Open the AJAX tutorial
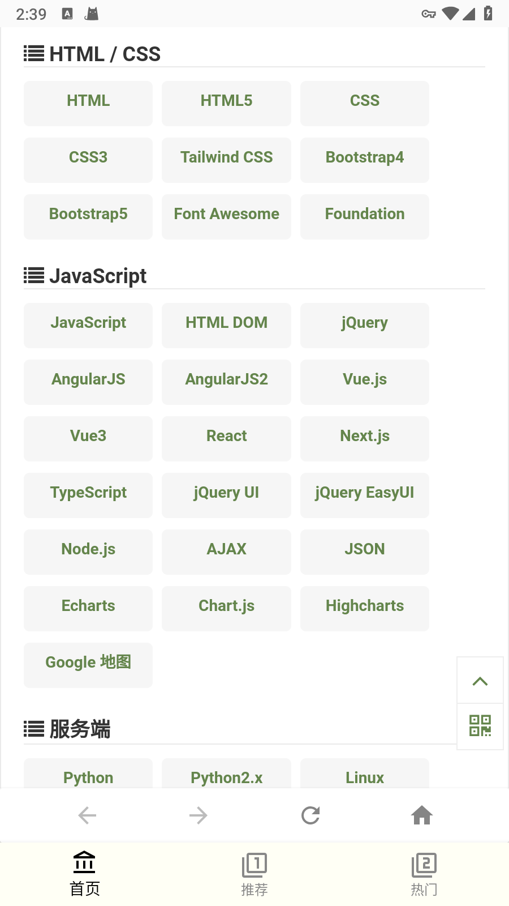This screenshot has height=906, width=509. point(226,552)
